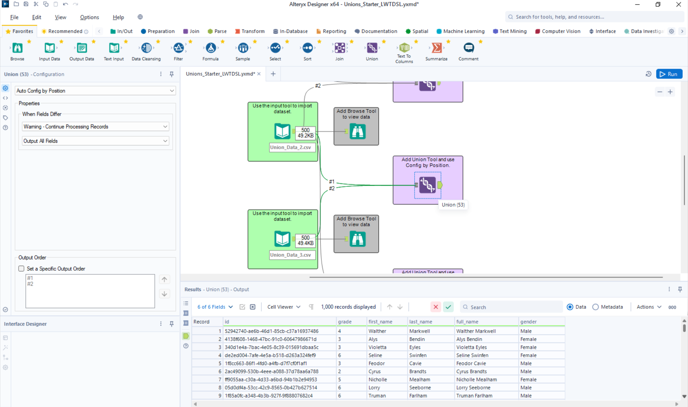688x407 pixels.
Task: Click the Formula tool icon
Action: click(x=210, y=48)
